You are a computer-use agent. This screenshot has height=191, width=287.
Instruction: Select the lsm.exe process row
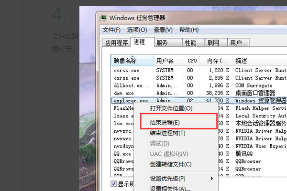123,124
